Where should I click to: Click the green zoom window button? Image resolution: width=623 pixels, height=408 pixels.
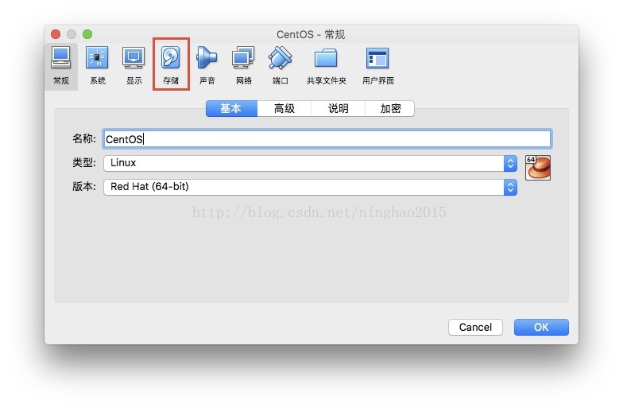87,34
